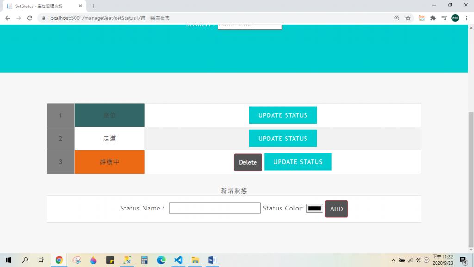Open Calculator from taskbar
Image resolution: width=474 pixels, height=267 pixels.
pyautogui.click(x=144, y=260)
